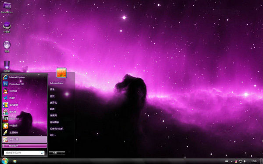The height and width of the screenshot is (164, 263).
Task: Click the search magnifier in Start menu
Action: tap(42, 153)
